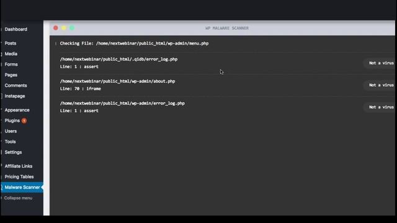
Task: Select the Malware Scanner menu item
Action: [22, 187]
